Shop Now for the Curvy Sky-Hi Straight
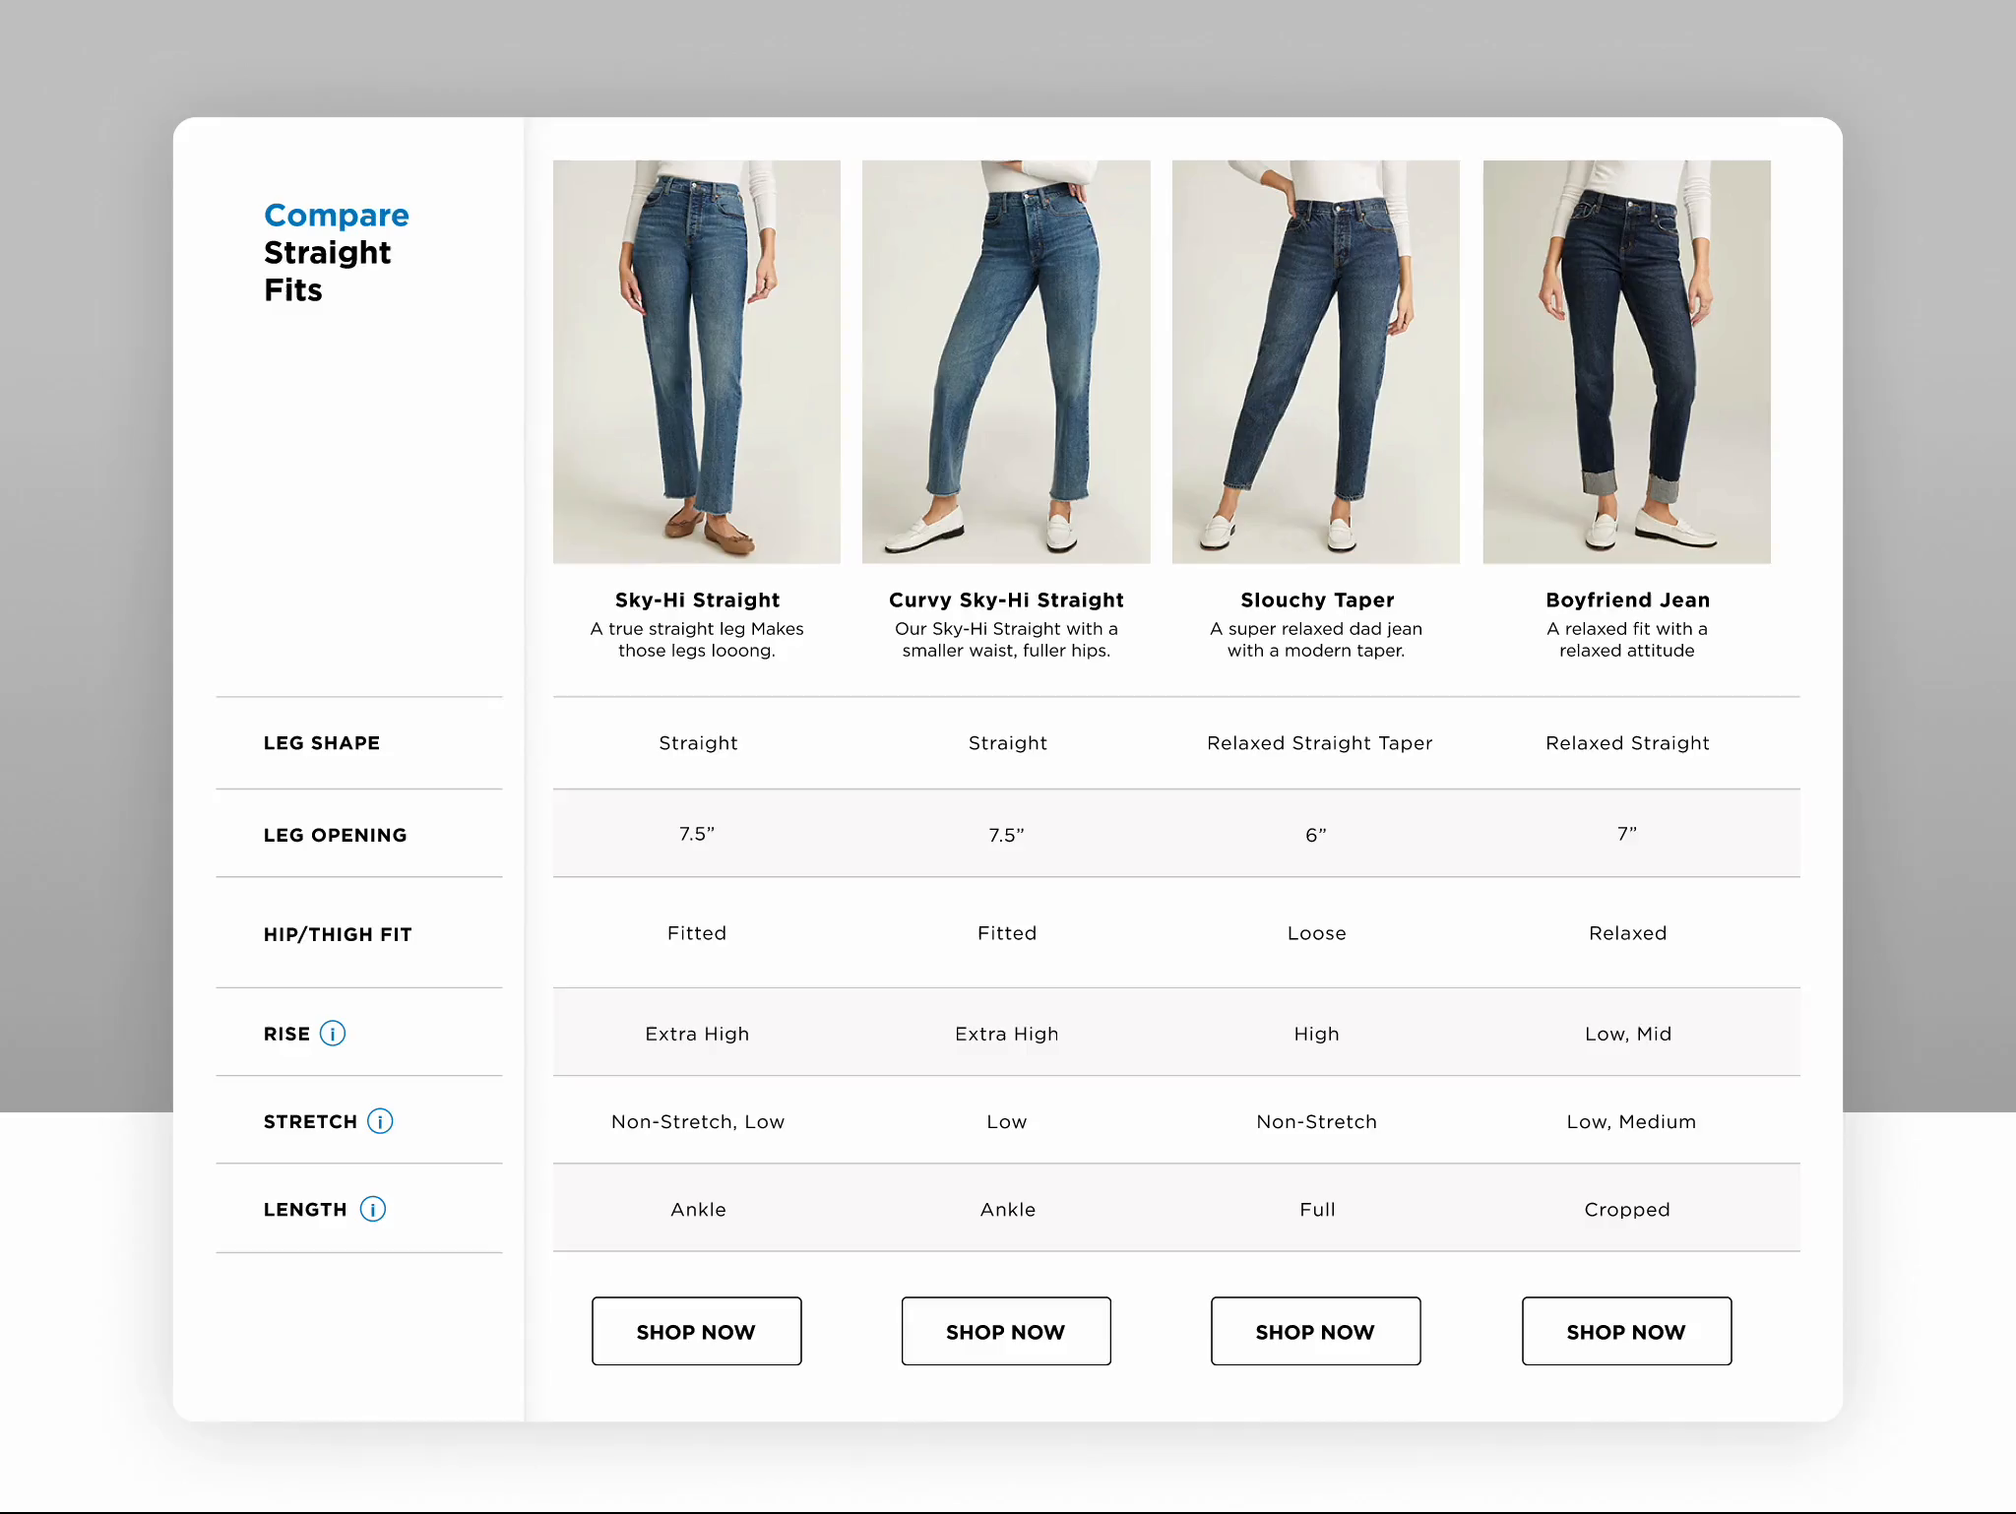Screen dimensions: 2016x1514 point(1005,1331)
